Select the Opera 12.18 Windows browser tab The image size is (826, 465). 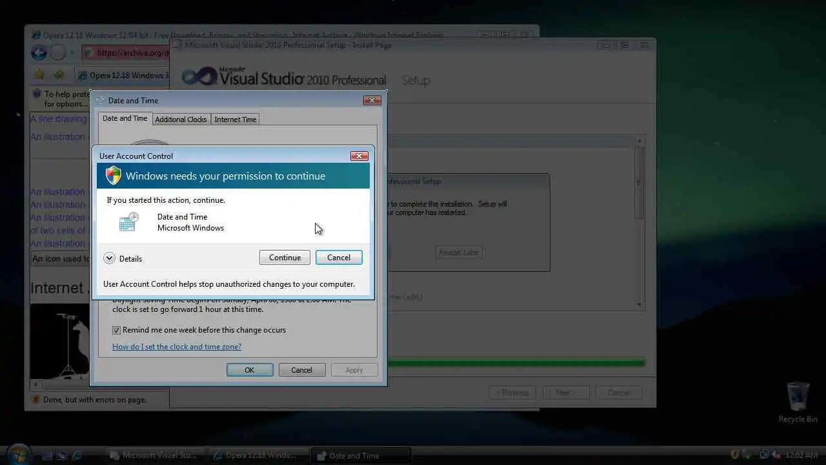122,76
